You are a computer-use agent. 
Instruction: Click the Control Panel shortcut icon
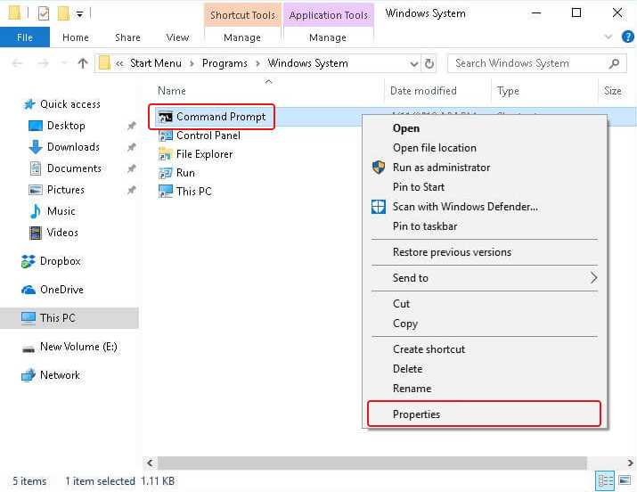point(166,135)
